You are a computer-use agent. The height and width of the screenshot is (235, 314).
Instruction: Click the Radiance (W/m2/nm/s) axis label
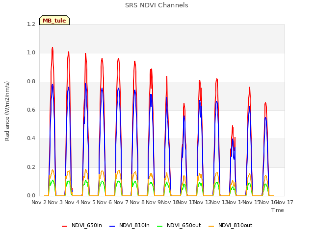7,111
